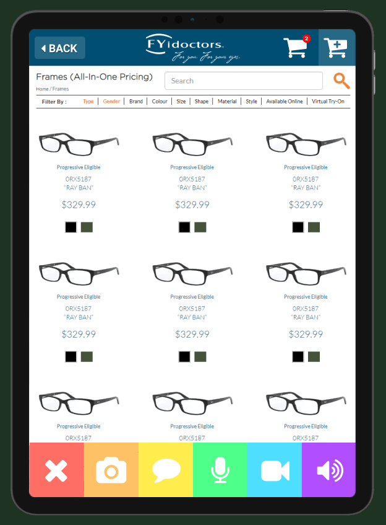Viewport: 386px width, 525px height.
Task: Open the Brand filter
Action: [x=136, y=102]
